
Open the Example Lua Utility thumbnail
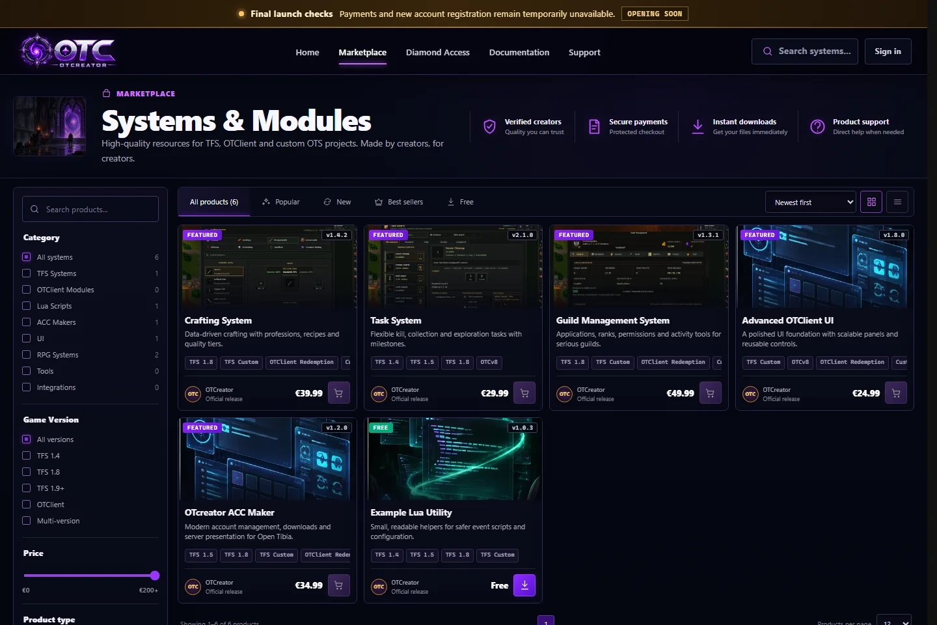point(454,459)
